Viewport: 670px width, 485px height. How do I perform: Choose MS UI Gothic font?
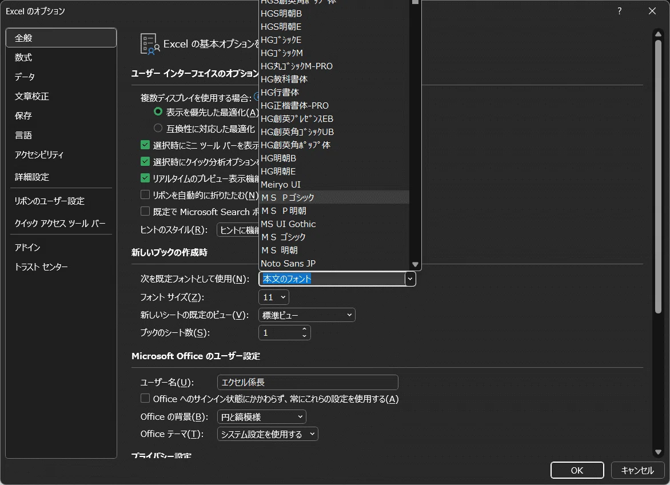(x=334, y=224)
